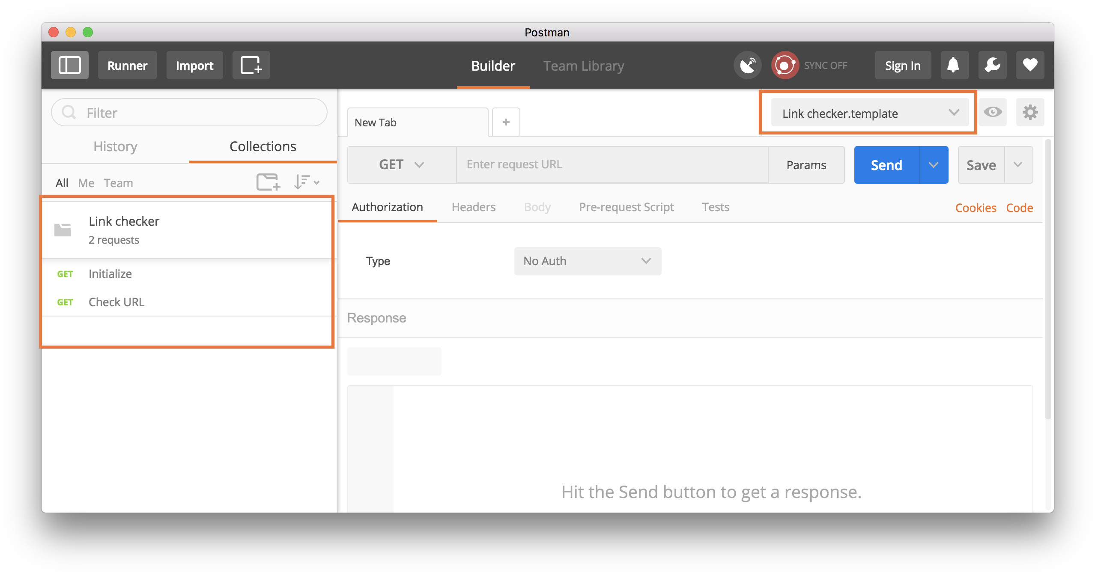
Task: Open settings with the wrench icon
Action: pos(992,65)
